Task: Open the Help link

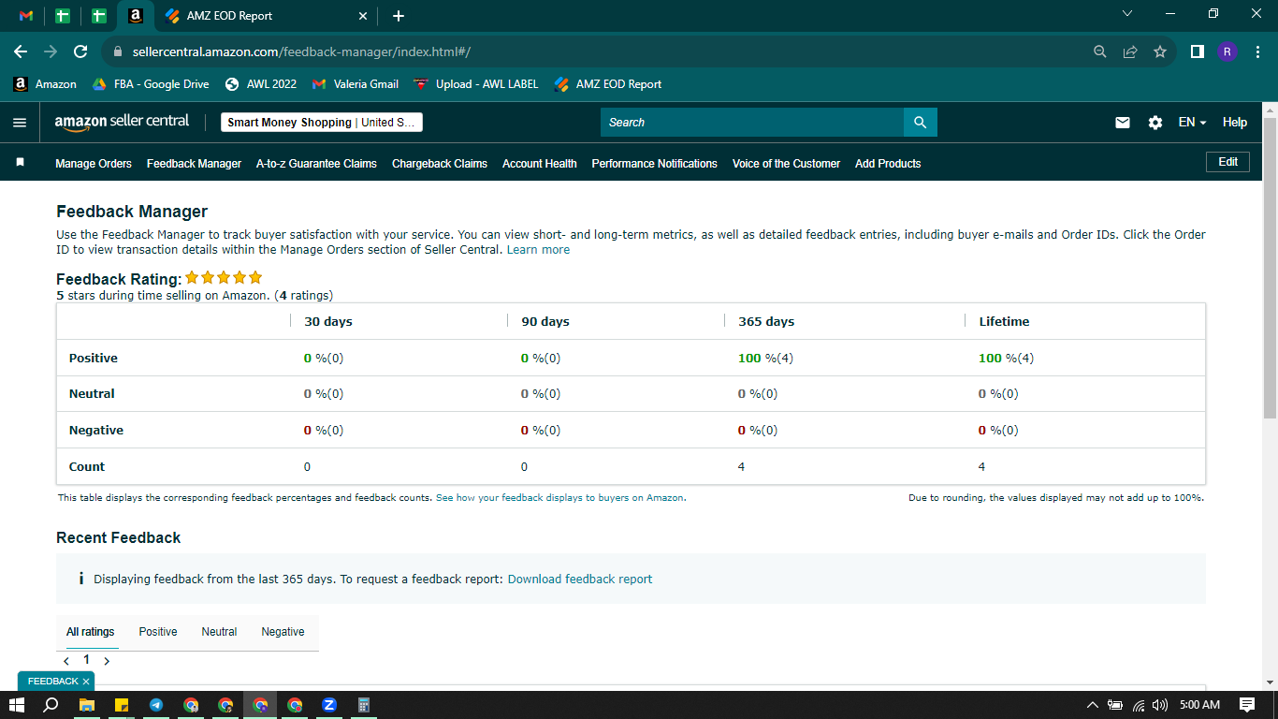Action: [x=1235, y=123]
